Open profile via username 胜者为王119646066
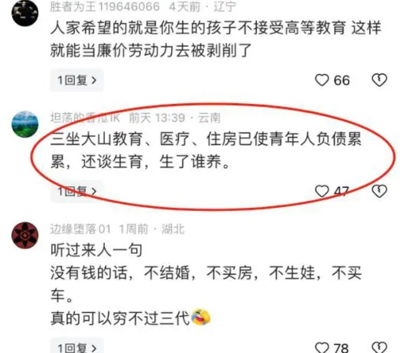The width and height of the screenshot is (400, 353). pyautogui.click(x=105, y=6)
